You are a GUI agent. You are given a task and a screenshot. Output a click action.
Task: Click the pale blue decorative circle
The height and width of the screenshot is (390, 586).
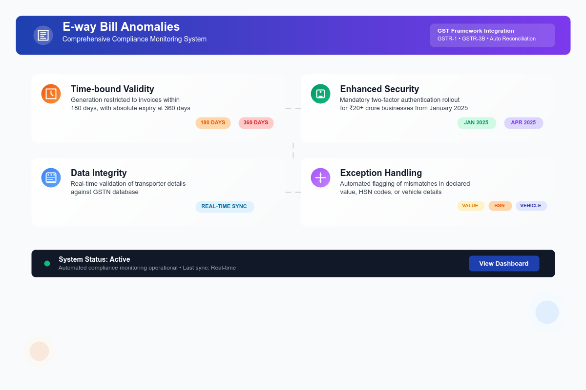point(547,312)
